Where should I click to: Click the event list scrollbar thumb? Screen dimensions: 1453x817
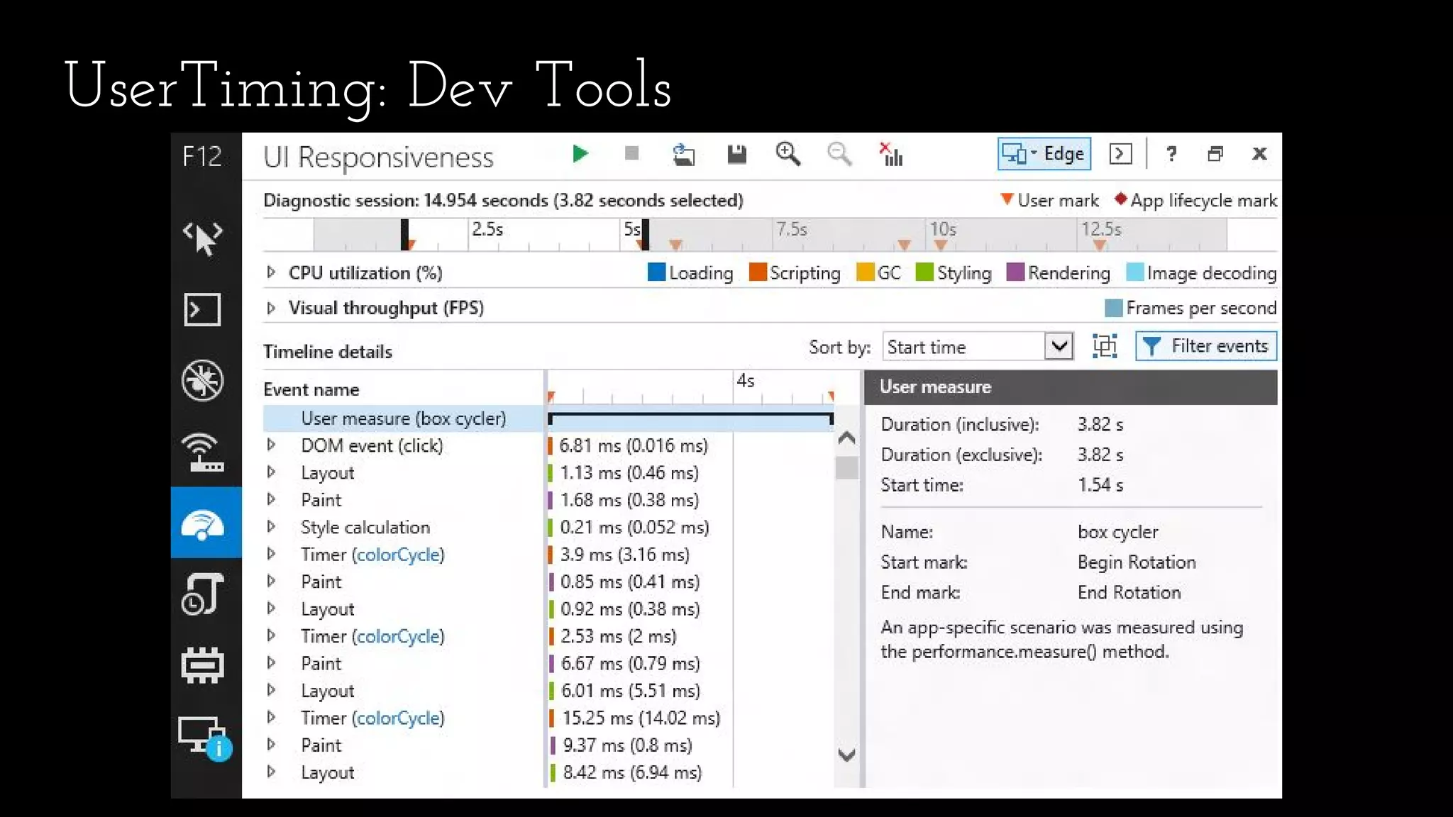point(846,468)
